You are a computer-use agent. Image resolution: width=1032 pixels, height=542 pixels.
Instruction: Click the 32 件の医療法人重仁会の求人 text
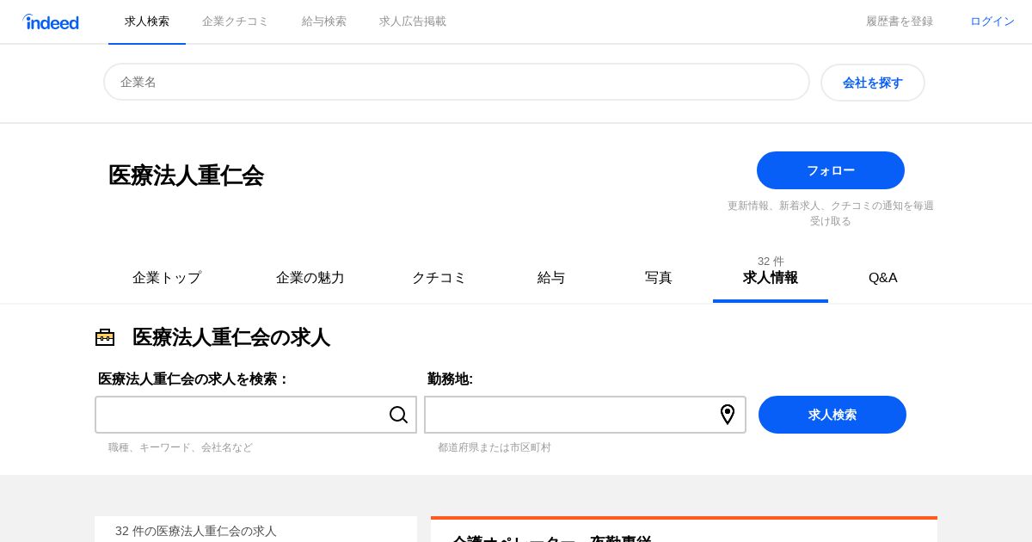(196, 531)
